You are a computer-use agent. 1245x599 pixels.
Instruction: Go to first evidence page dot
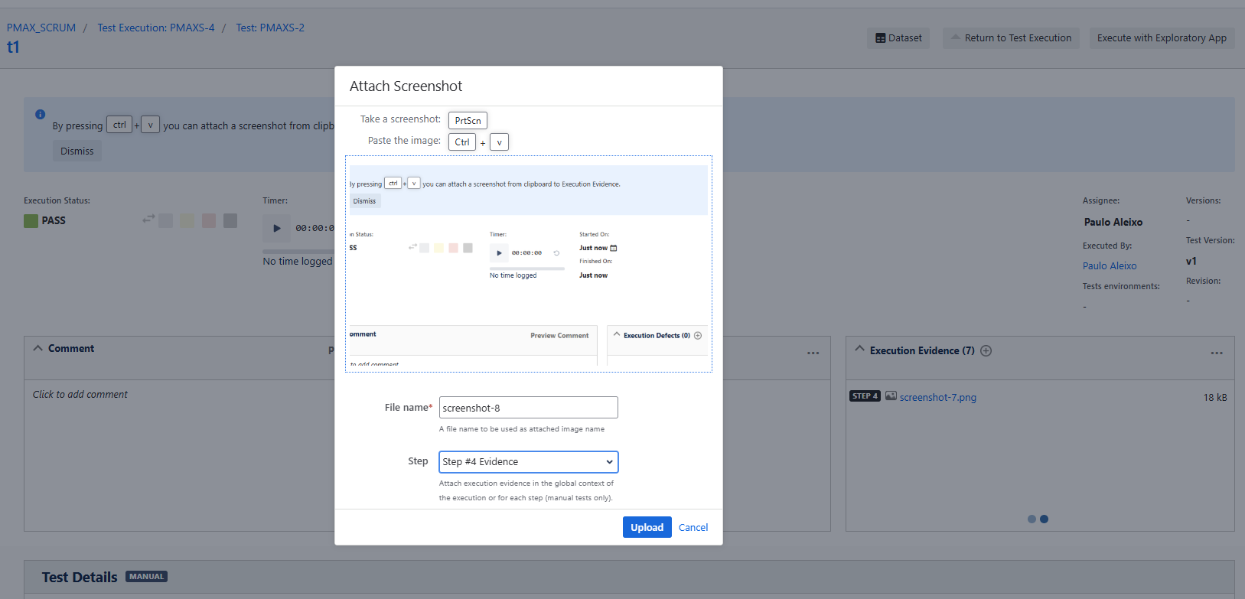point(1032,519)
